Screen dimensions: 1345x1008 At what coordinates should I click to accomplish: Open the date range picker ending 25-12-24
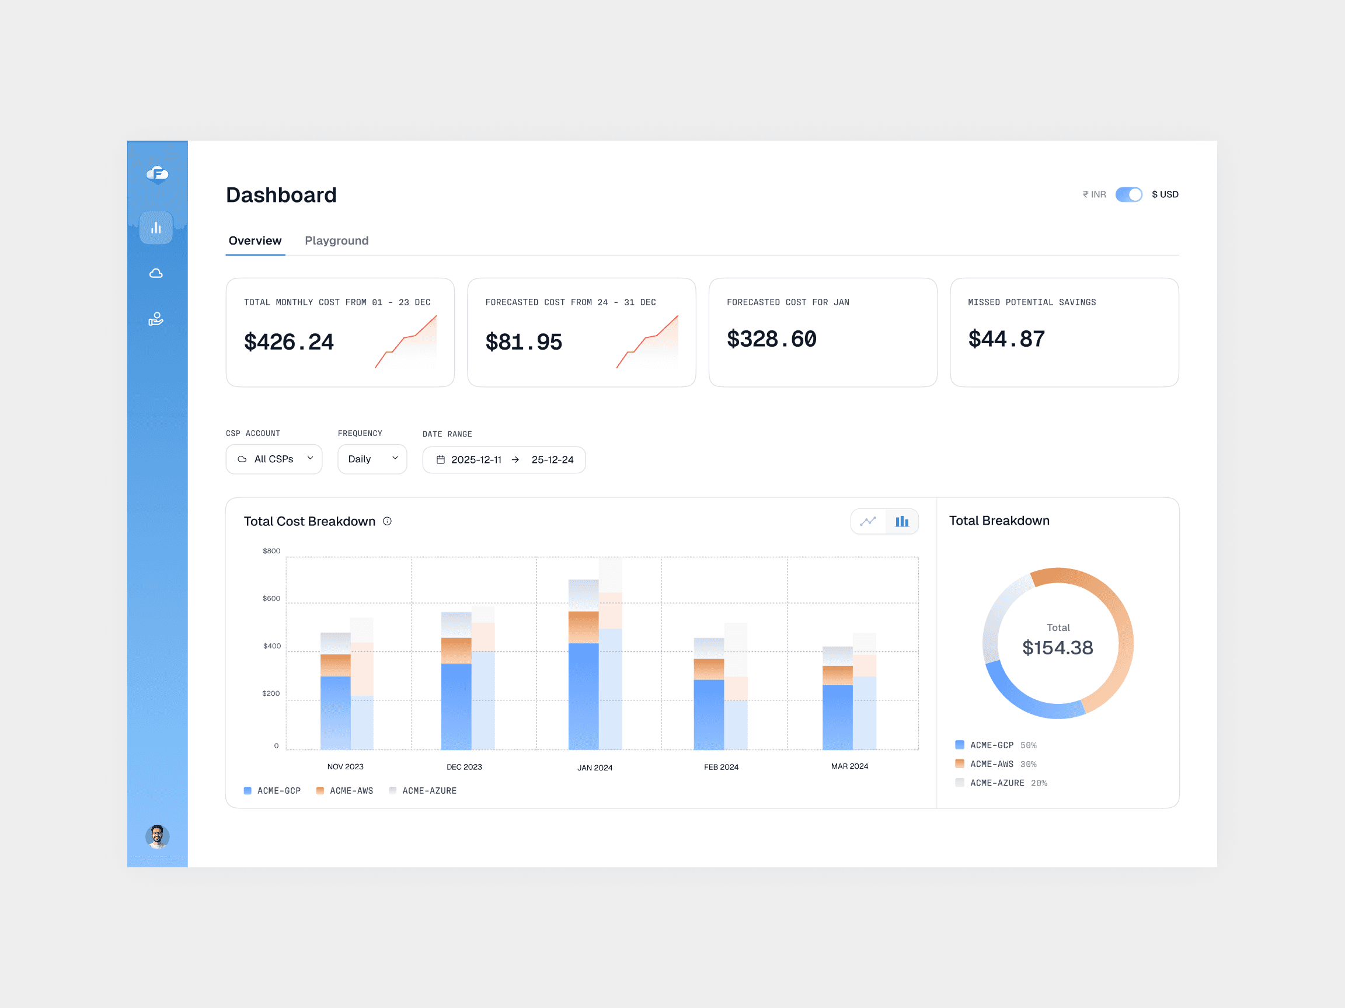tap(552, 459)
